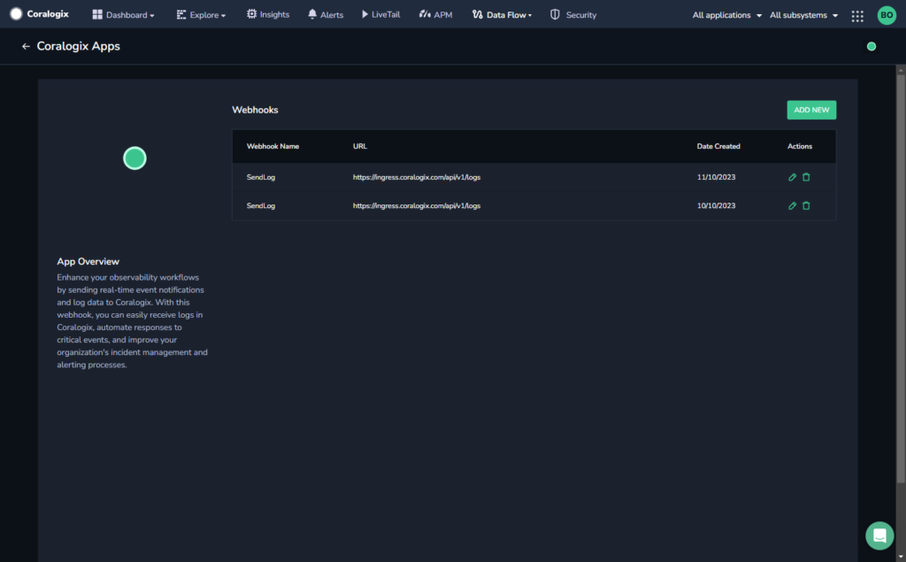Delete the SendLog webhook created 11/10/2023
This screenshot has width=906, height=562.
coord(806,177)
